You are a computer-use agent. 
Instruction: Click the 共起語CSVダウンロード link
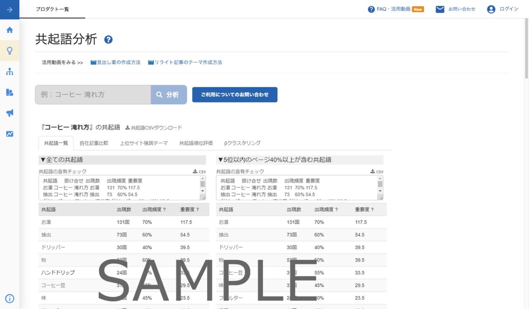coord(154,128)
